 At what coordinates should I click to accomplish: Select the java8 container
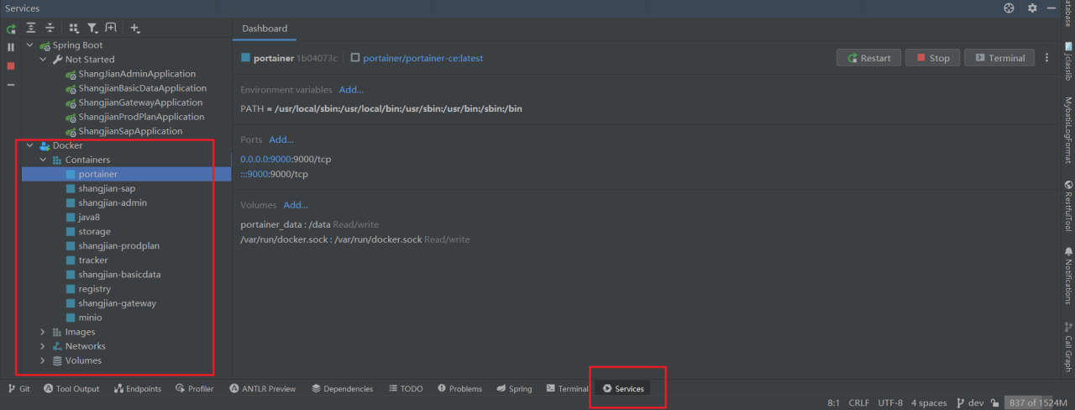[x=89, y=217]
